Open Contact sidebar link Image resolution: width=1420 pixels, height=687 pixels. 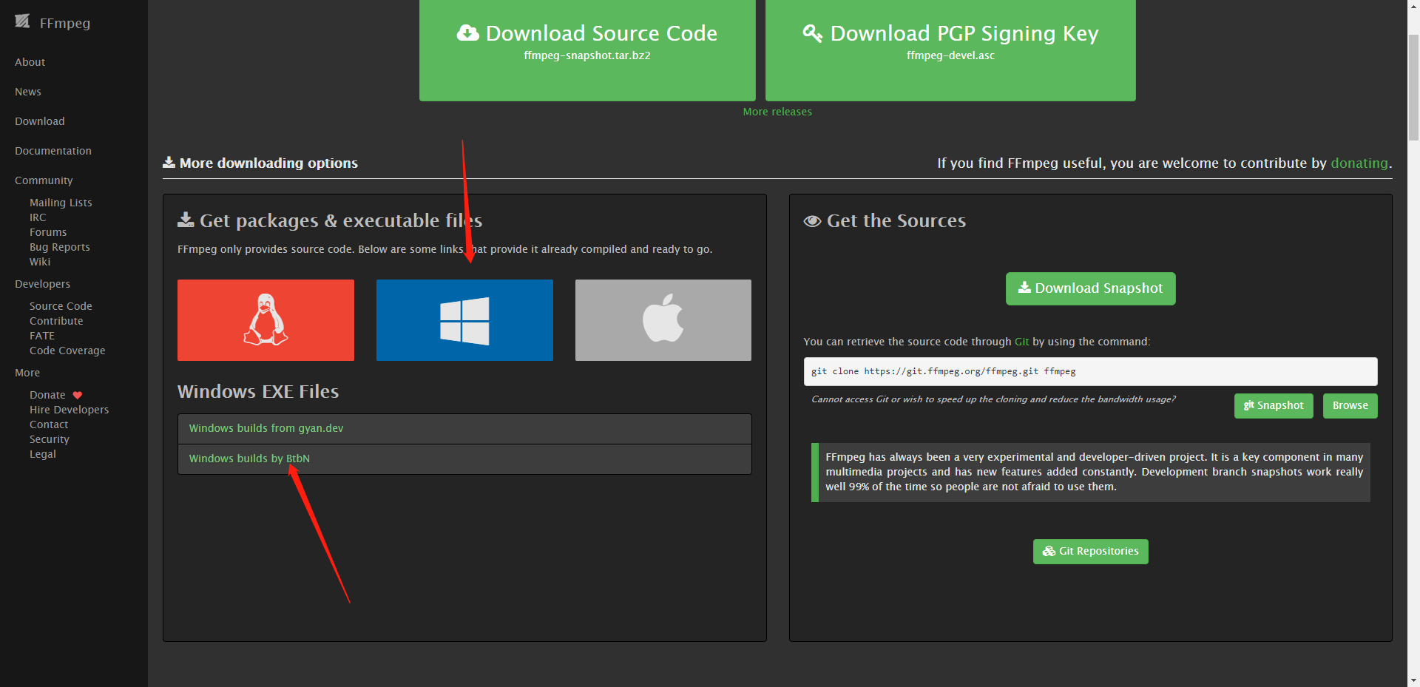point(49,424)
